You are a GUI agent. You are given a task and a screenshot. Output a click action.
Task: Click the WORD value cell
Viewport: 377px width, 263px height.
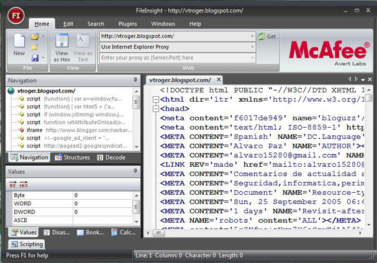(x=102, y=203)
